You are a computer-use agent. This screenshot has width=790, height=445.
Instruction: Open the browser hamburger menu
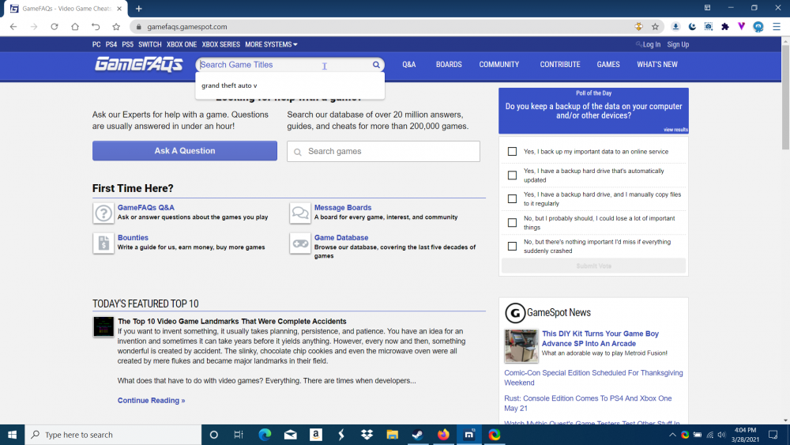[x=777, y=27]
